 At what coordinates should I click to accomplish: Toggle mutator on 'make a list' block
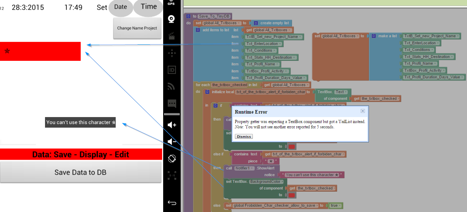[x=373, y=36]
